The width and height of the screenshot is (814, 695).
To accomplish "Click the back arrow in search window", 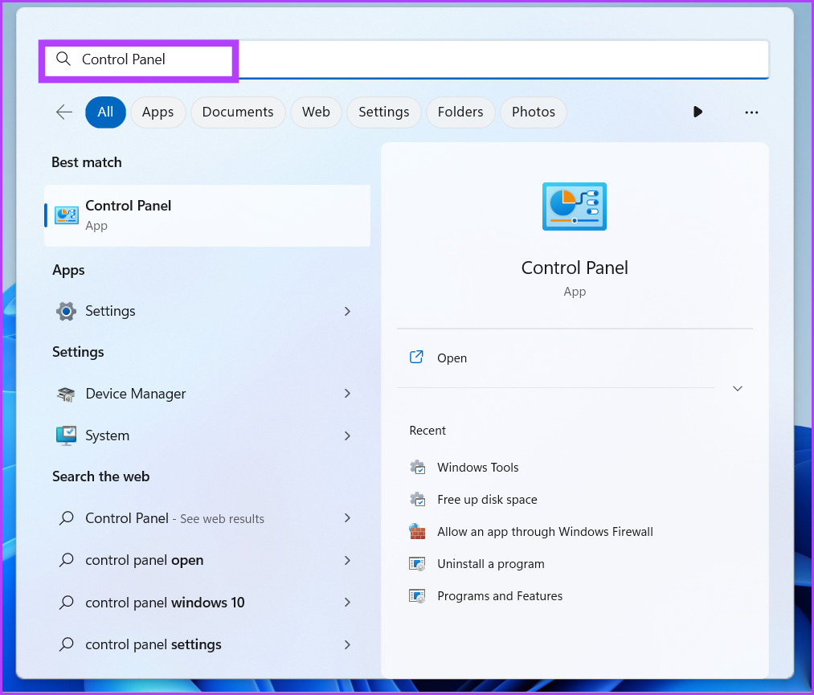I will (x=63, y=112).
